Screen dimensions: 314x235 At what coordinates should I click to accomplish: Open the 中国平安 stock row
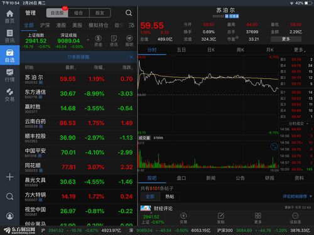[78, 152]
